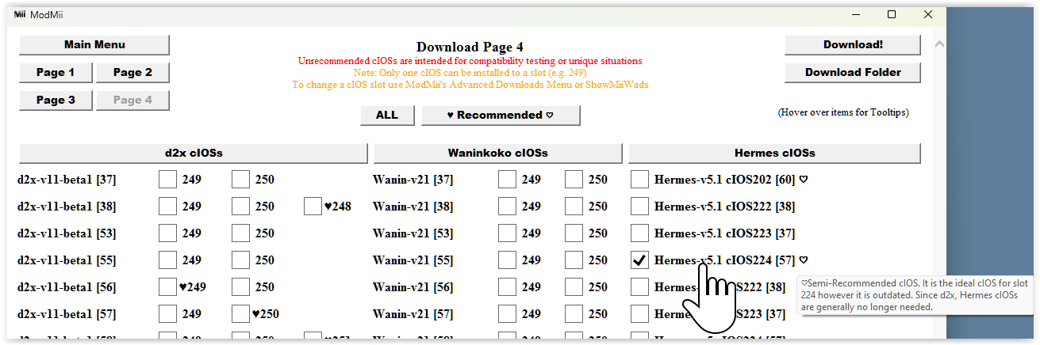The image size is (1040, 345).
Task: Click the 'Wanin-v21 [37]' row label
Action: coord(413,180)
